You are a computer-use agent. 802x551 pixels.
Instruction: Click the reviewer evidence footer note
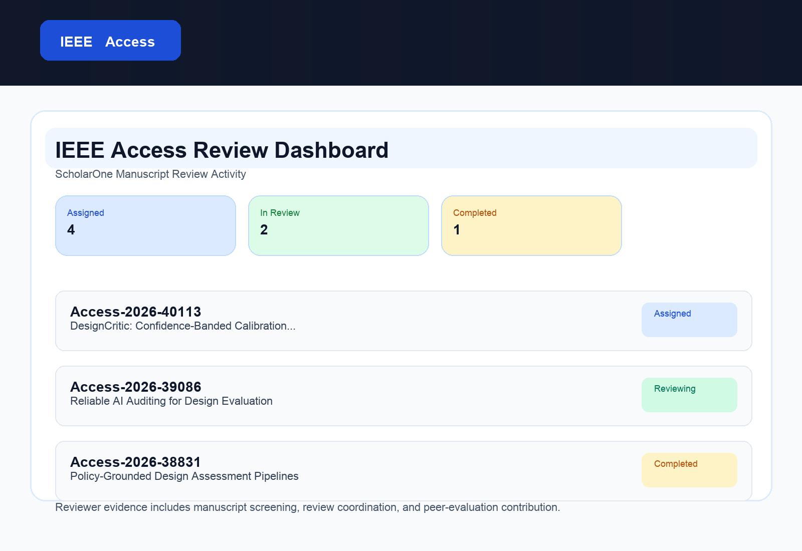pyautogui.click(x=308, y=507)
